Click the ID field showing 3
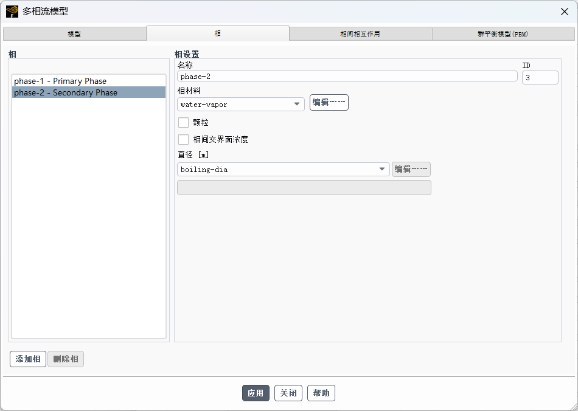Screen dimensions: 578x411 540,78
